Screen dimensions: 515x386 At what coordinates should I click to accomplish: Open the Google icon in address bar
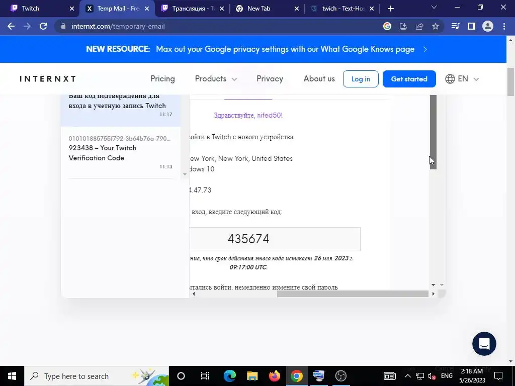pos(387,26)
